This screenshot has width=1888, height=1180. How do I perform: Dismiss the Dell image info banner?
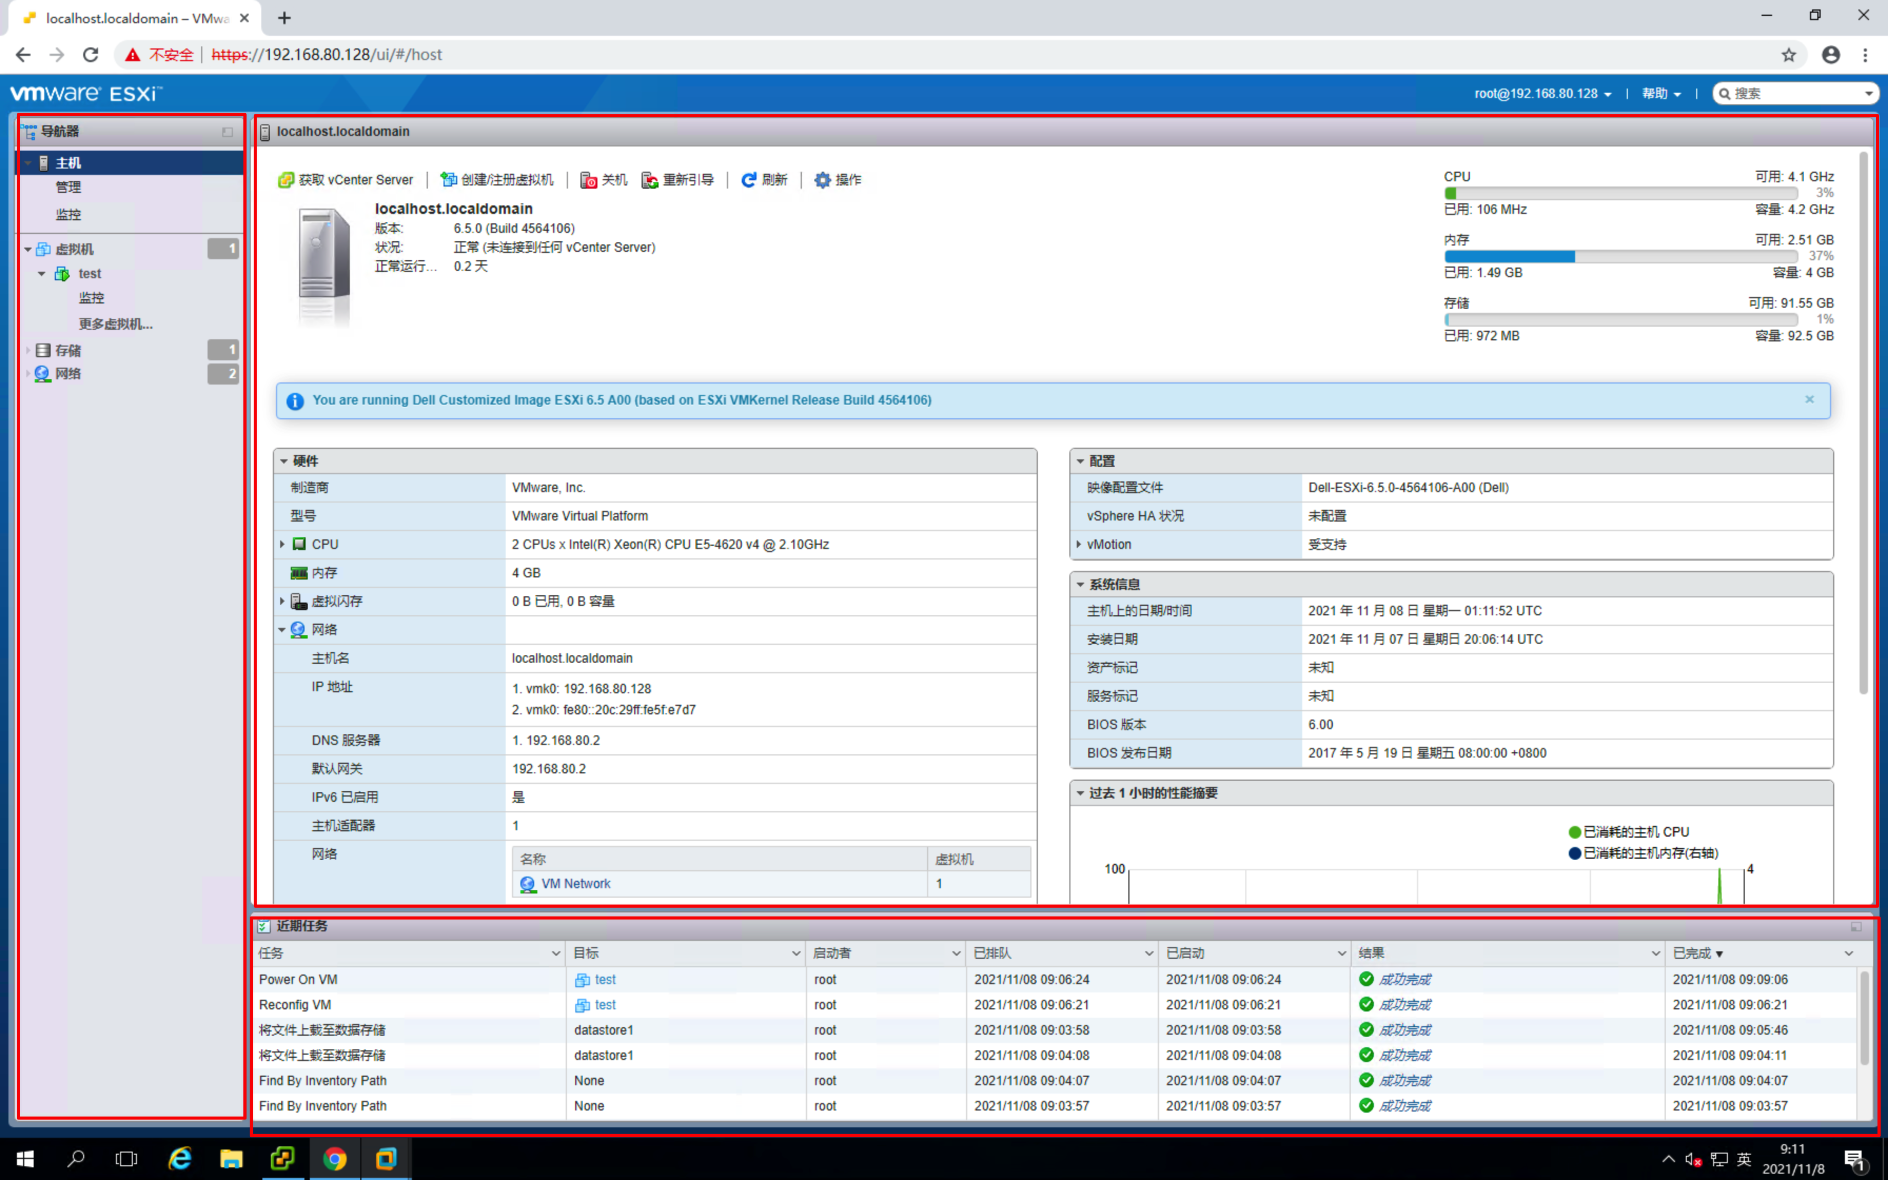[x=1809, y=400]
